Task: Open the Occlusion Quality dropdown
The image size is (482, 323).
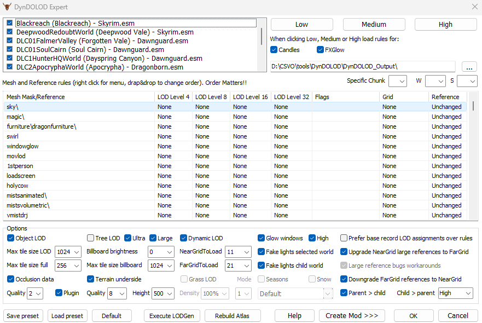Action: click(35, 293)
